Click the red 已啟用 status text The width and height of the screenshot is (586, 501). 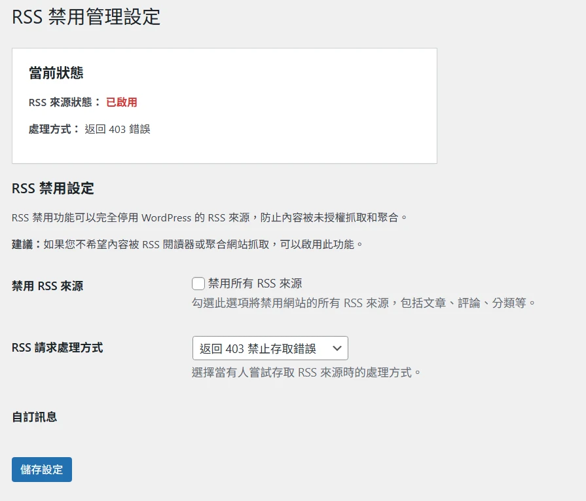122,102
